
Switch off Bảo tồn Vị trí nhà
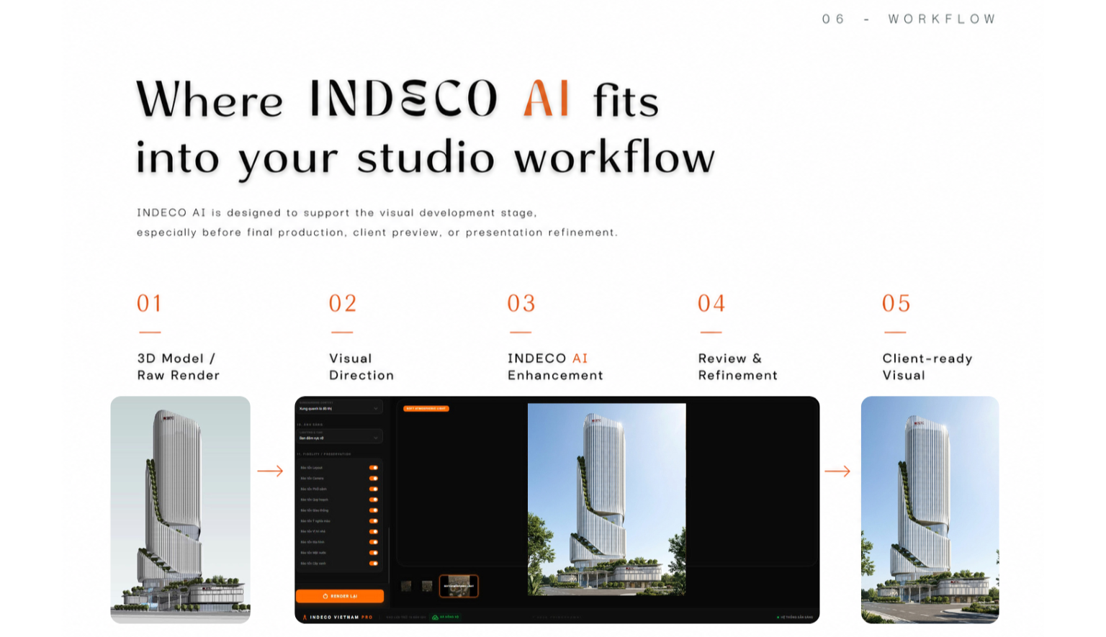click(374, 531)
